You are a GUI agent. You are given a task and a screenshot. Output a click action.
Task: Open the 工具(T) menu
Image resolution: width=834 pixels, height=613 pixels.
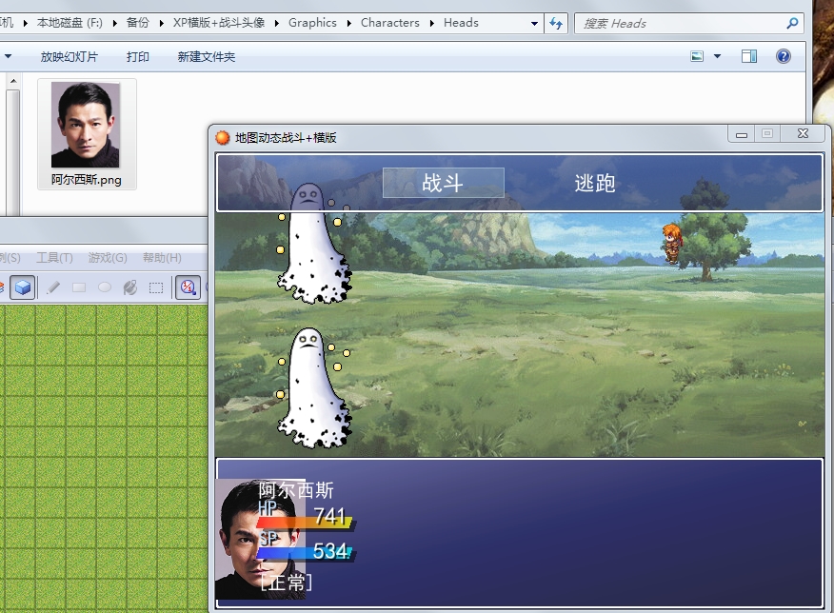coord(54,258)
